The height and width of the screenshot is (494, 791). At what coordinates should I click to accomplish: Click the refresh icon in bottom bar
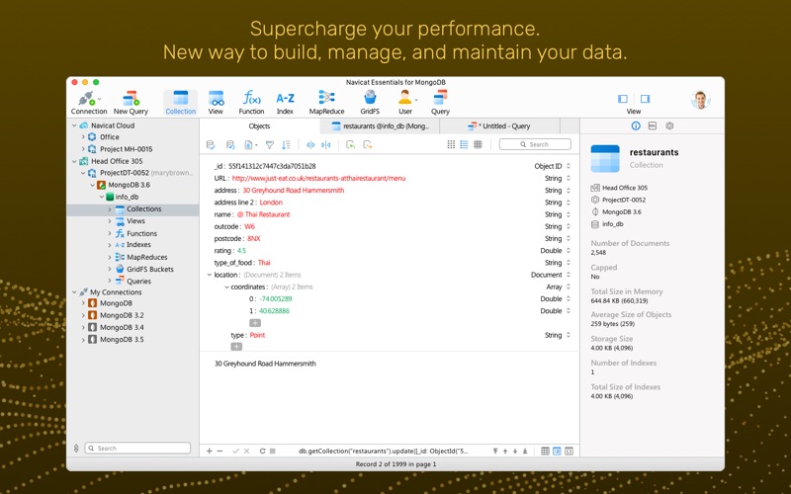click(262, 452)
